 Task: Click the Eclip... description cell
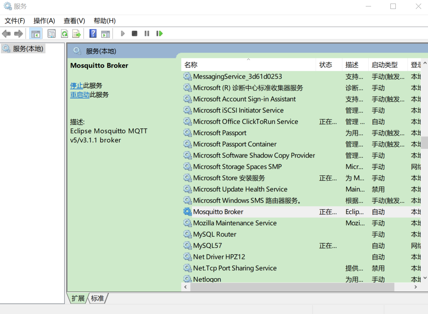[x=355, y=212]
